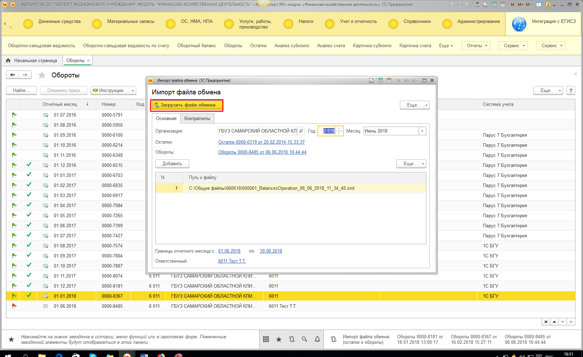This screenshot has height=357, width=583.
Task: Open the responsible user link 6011 Тест Т.Т.
Action: (232, 261)
